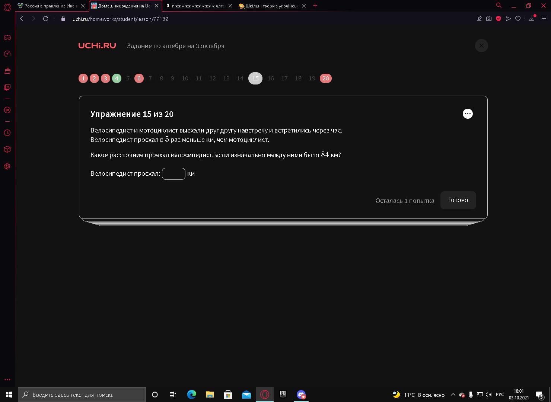
Task: Expand the sidebar three-dot menu
Action: tap(7, 380)
